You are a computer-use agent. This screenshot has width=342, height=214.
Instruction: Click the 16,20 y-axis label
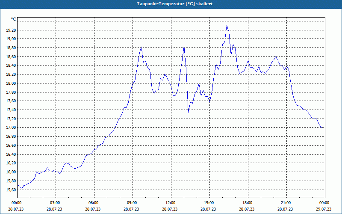[12, 163]
